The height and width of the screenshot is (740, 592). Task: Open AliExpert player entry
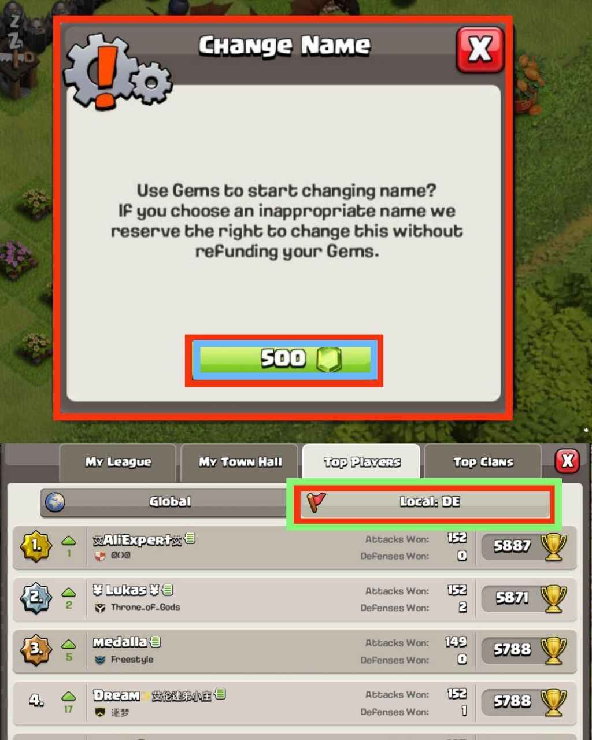[x=294, y=547]
